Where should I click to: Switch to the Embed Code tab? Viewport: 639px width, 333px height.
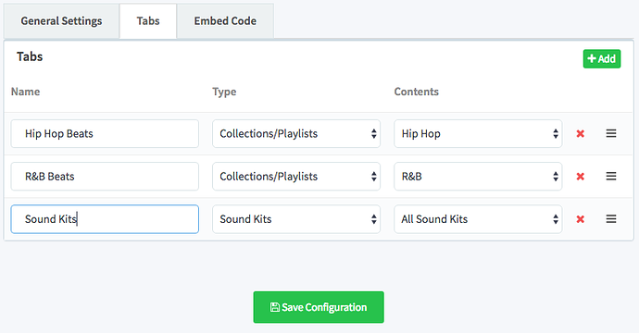225,21
